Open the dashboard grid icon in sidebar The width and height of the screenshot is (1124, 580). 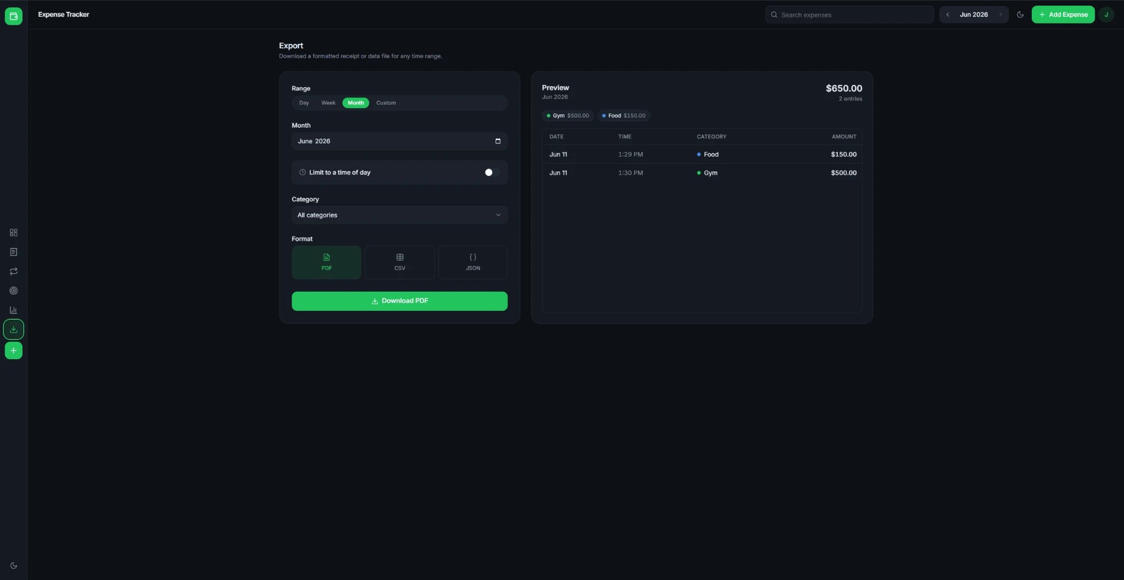pyautogui.click(x=13, y=233)
